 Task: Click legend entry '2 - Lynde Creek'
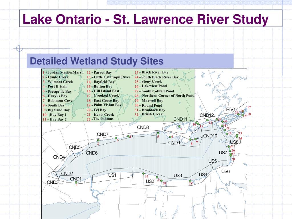coord(56,77)
